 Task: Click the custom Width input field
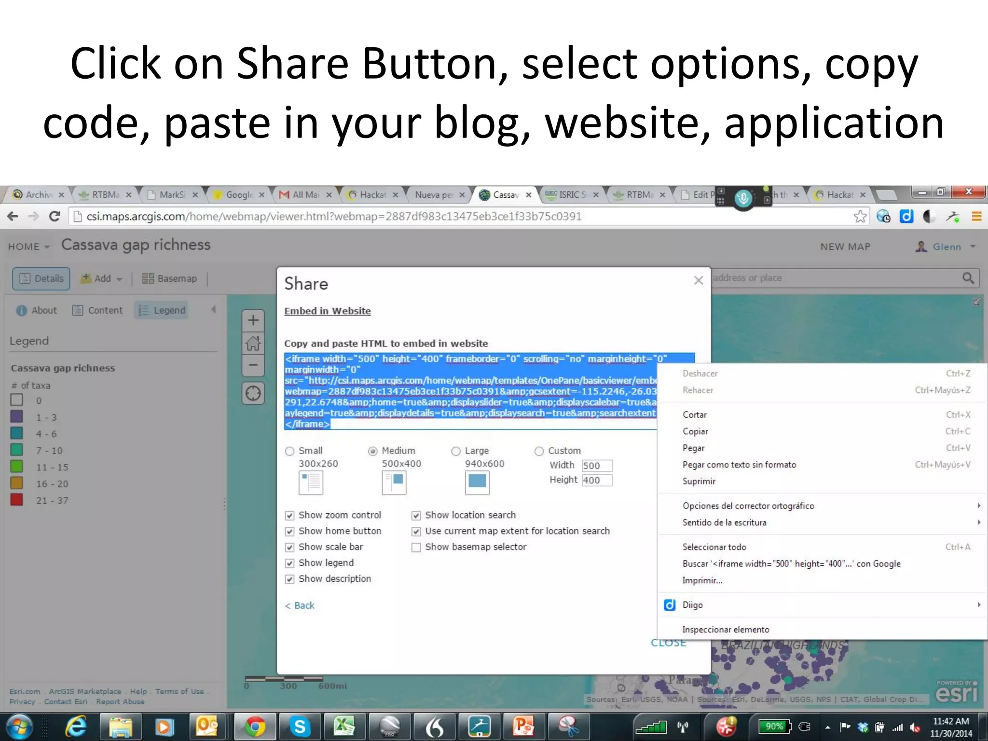597,466
